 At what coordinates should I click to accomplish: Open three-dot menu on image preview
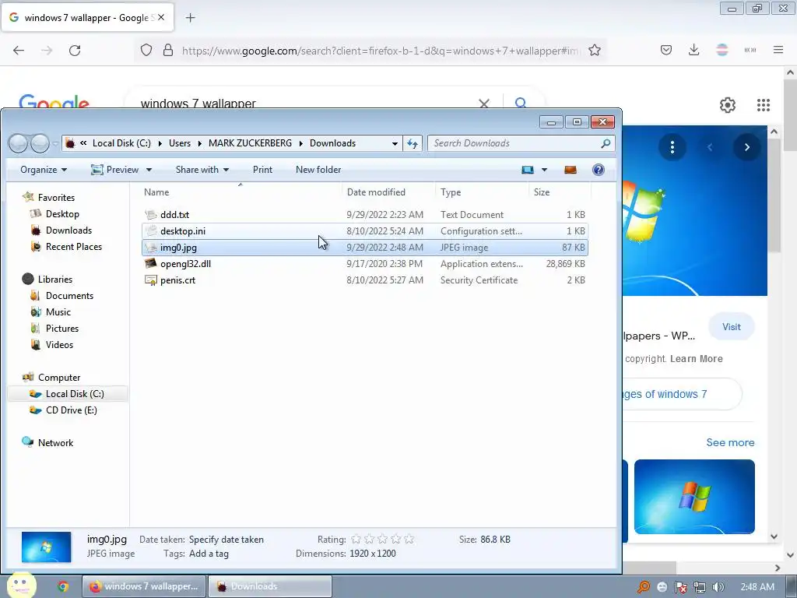[672, 147]
